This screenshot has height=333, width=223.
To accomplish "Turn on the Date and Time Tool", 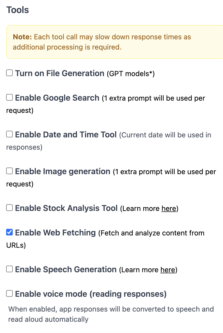I will tap(9, 134).
